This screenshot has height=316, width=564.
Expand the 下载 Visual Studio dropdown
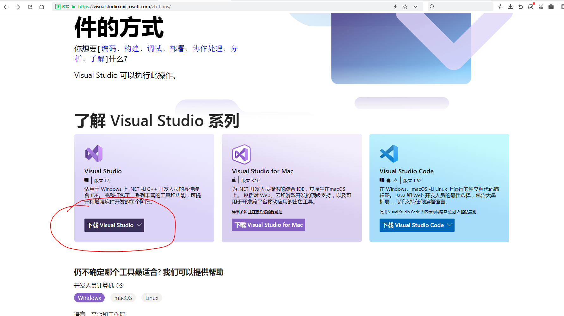(139, 225)
